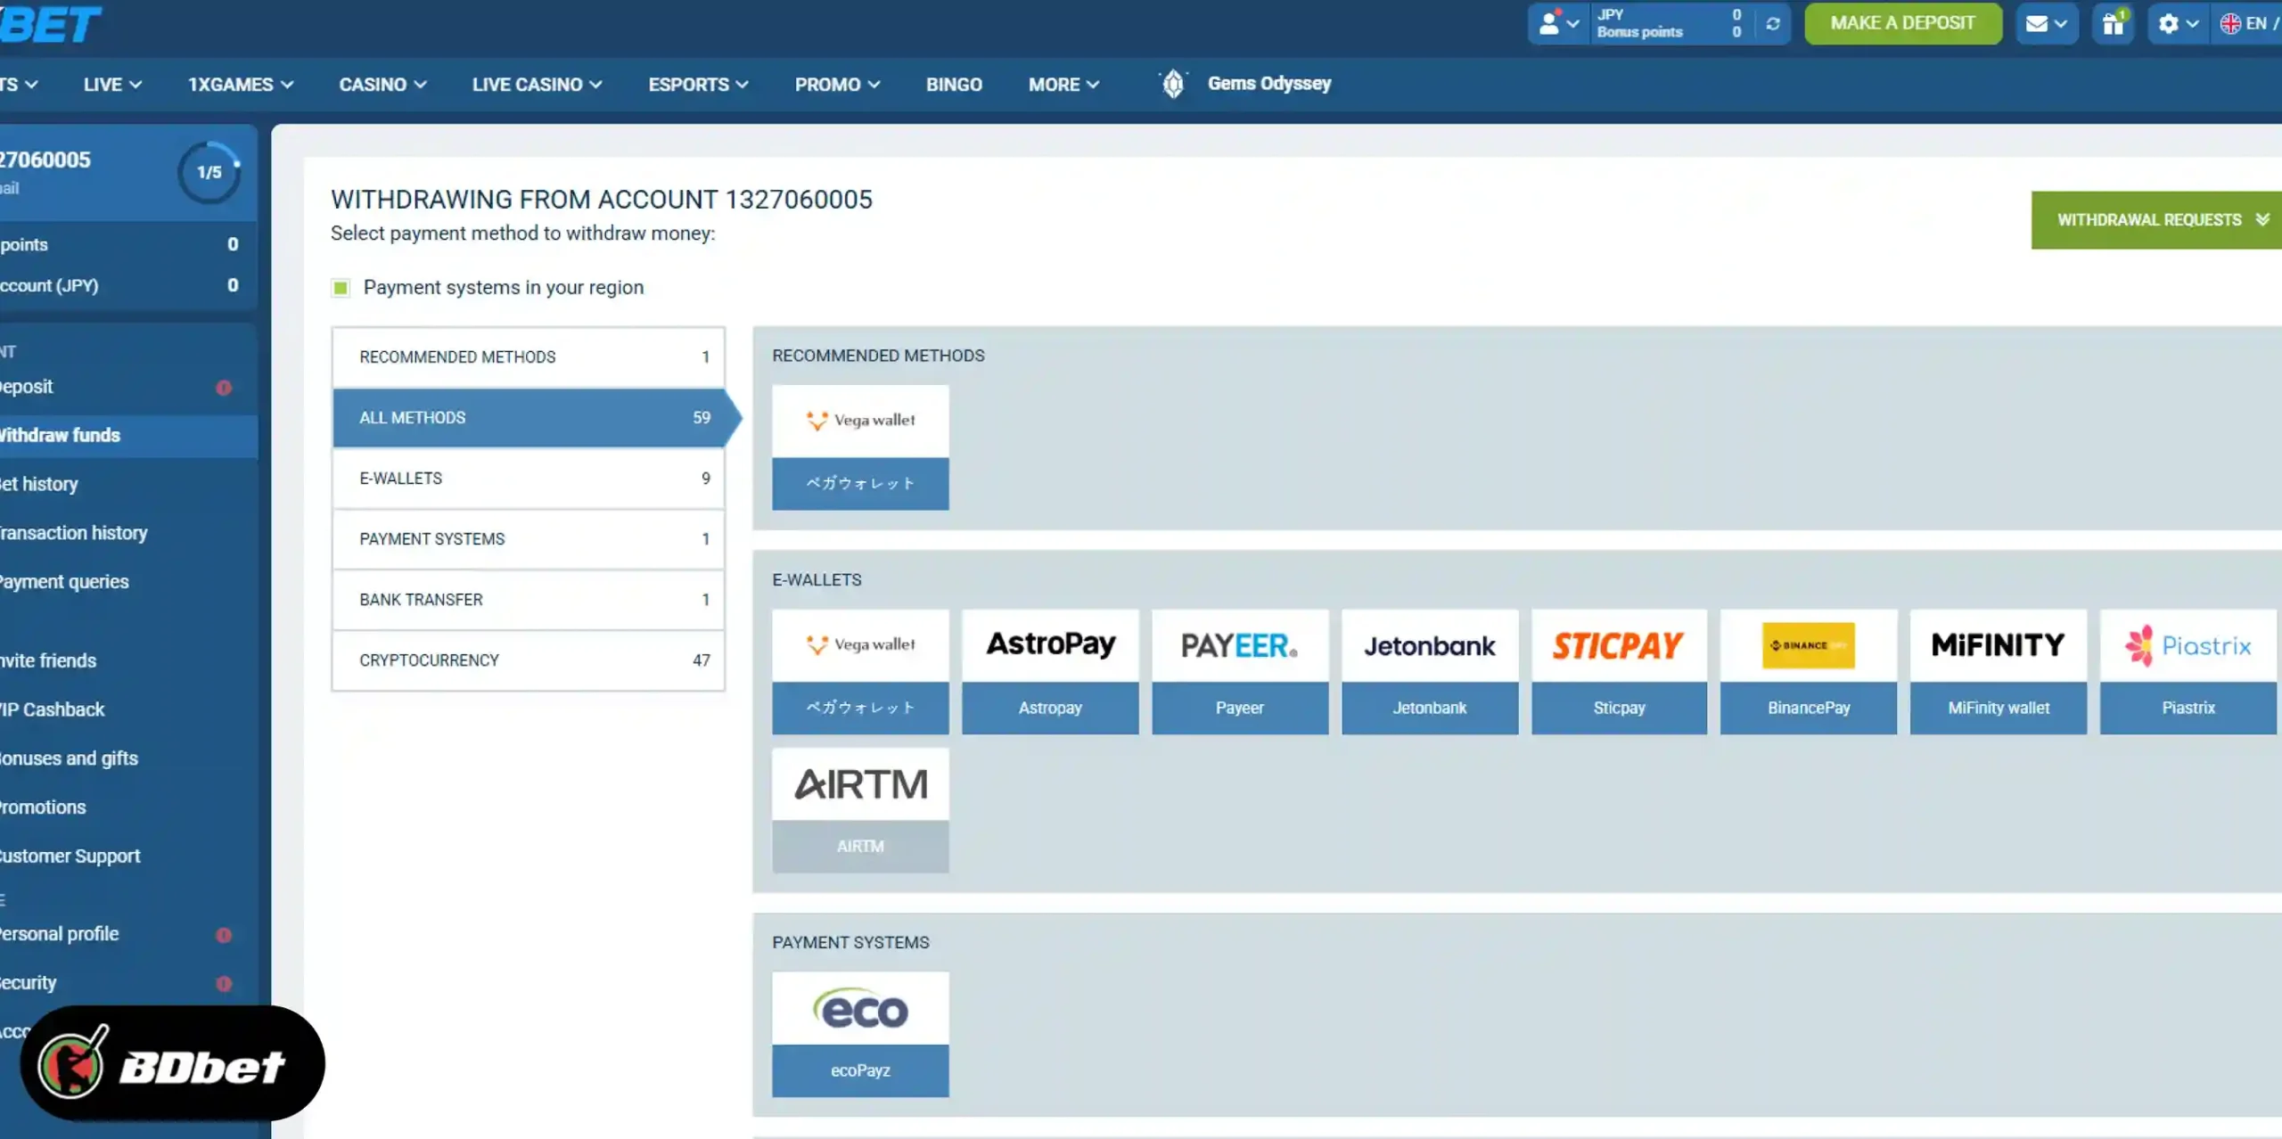Open Gems Odyssey promo link
Image resolution: width=2282 pixels, height=1139 pixels.
[x=1268, y=84]
